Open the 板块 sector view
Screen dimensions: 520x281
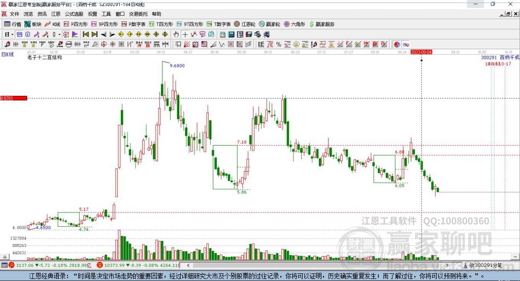pos(32,24)
